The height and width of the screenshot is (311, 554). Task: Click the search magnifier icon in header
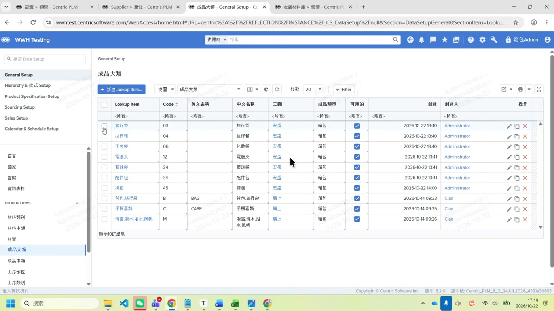[395, 40]
